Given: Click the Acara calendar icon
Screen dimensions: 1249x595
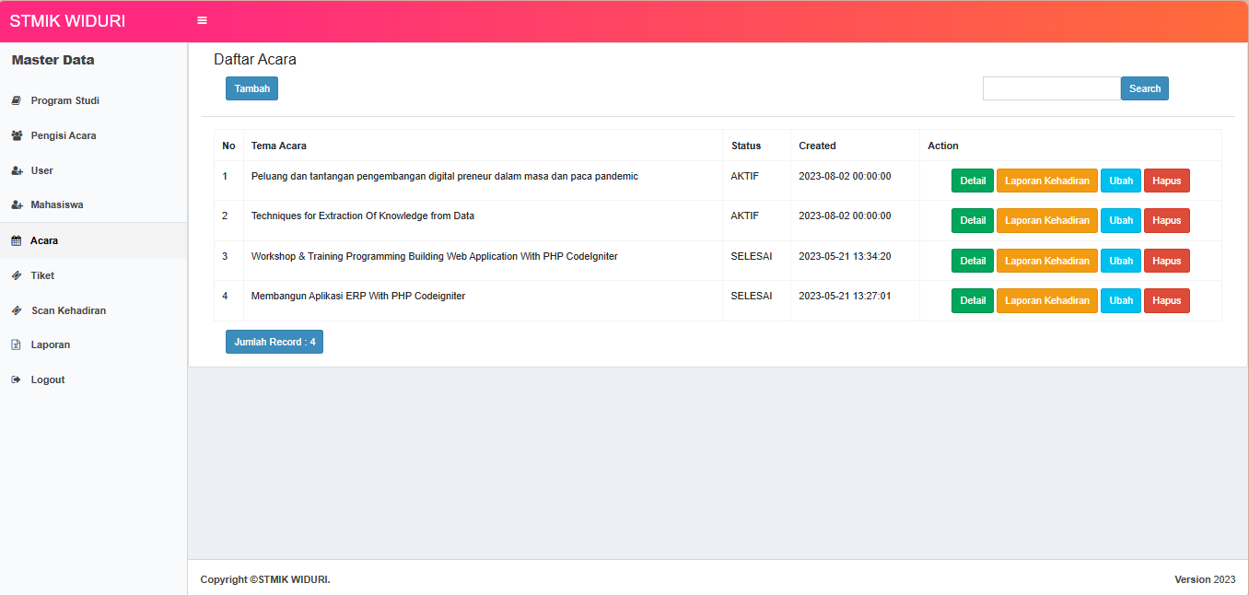Looking at the screenshot, I should (x=16, y=240).
